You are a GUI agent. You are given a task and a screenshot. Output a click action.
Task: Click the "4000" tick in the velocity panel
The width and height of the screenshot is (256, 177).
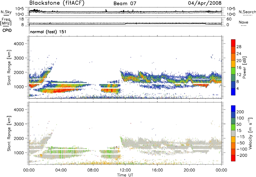pyautogui.click(x=19, y=110)
